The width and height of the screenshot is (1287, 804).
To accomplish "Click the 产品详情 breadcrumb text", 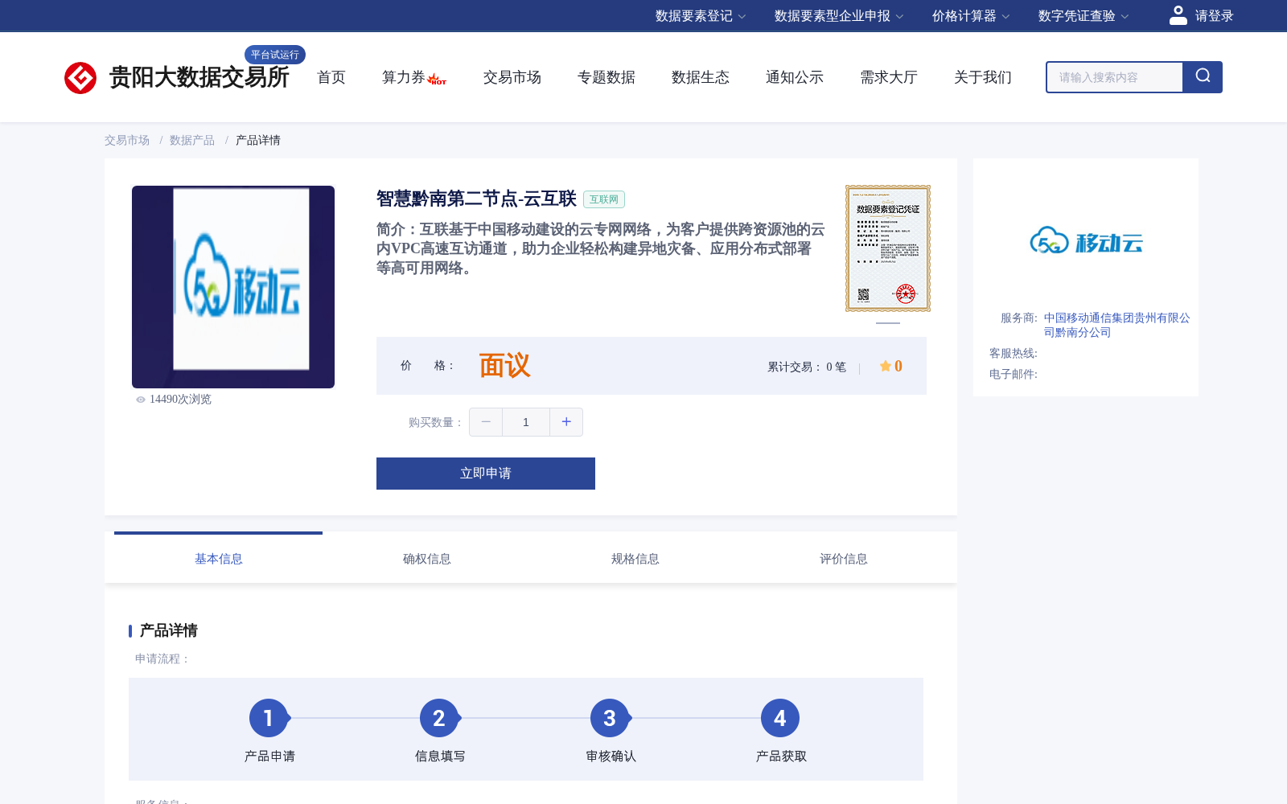I will pos(258,140).
